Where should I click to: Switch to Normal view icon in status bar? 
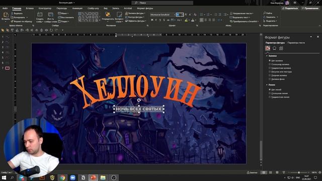coord(264,172)
